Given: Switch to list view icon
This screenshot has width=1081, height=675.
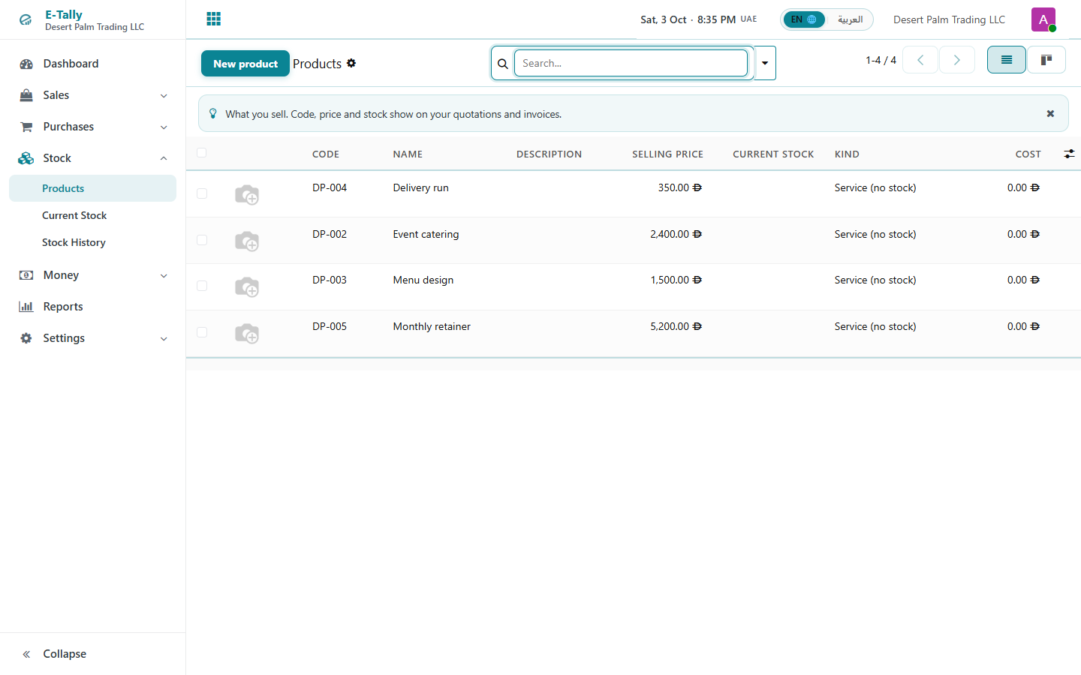Looking at the screenshot, I should 1007,60.
